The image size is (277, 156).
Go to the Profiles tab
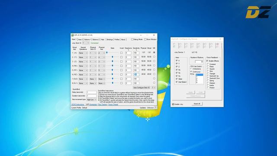117,39
